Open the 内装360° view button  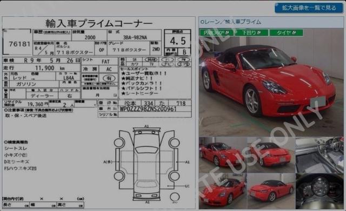(216, 33)
